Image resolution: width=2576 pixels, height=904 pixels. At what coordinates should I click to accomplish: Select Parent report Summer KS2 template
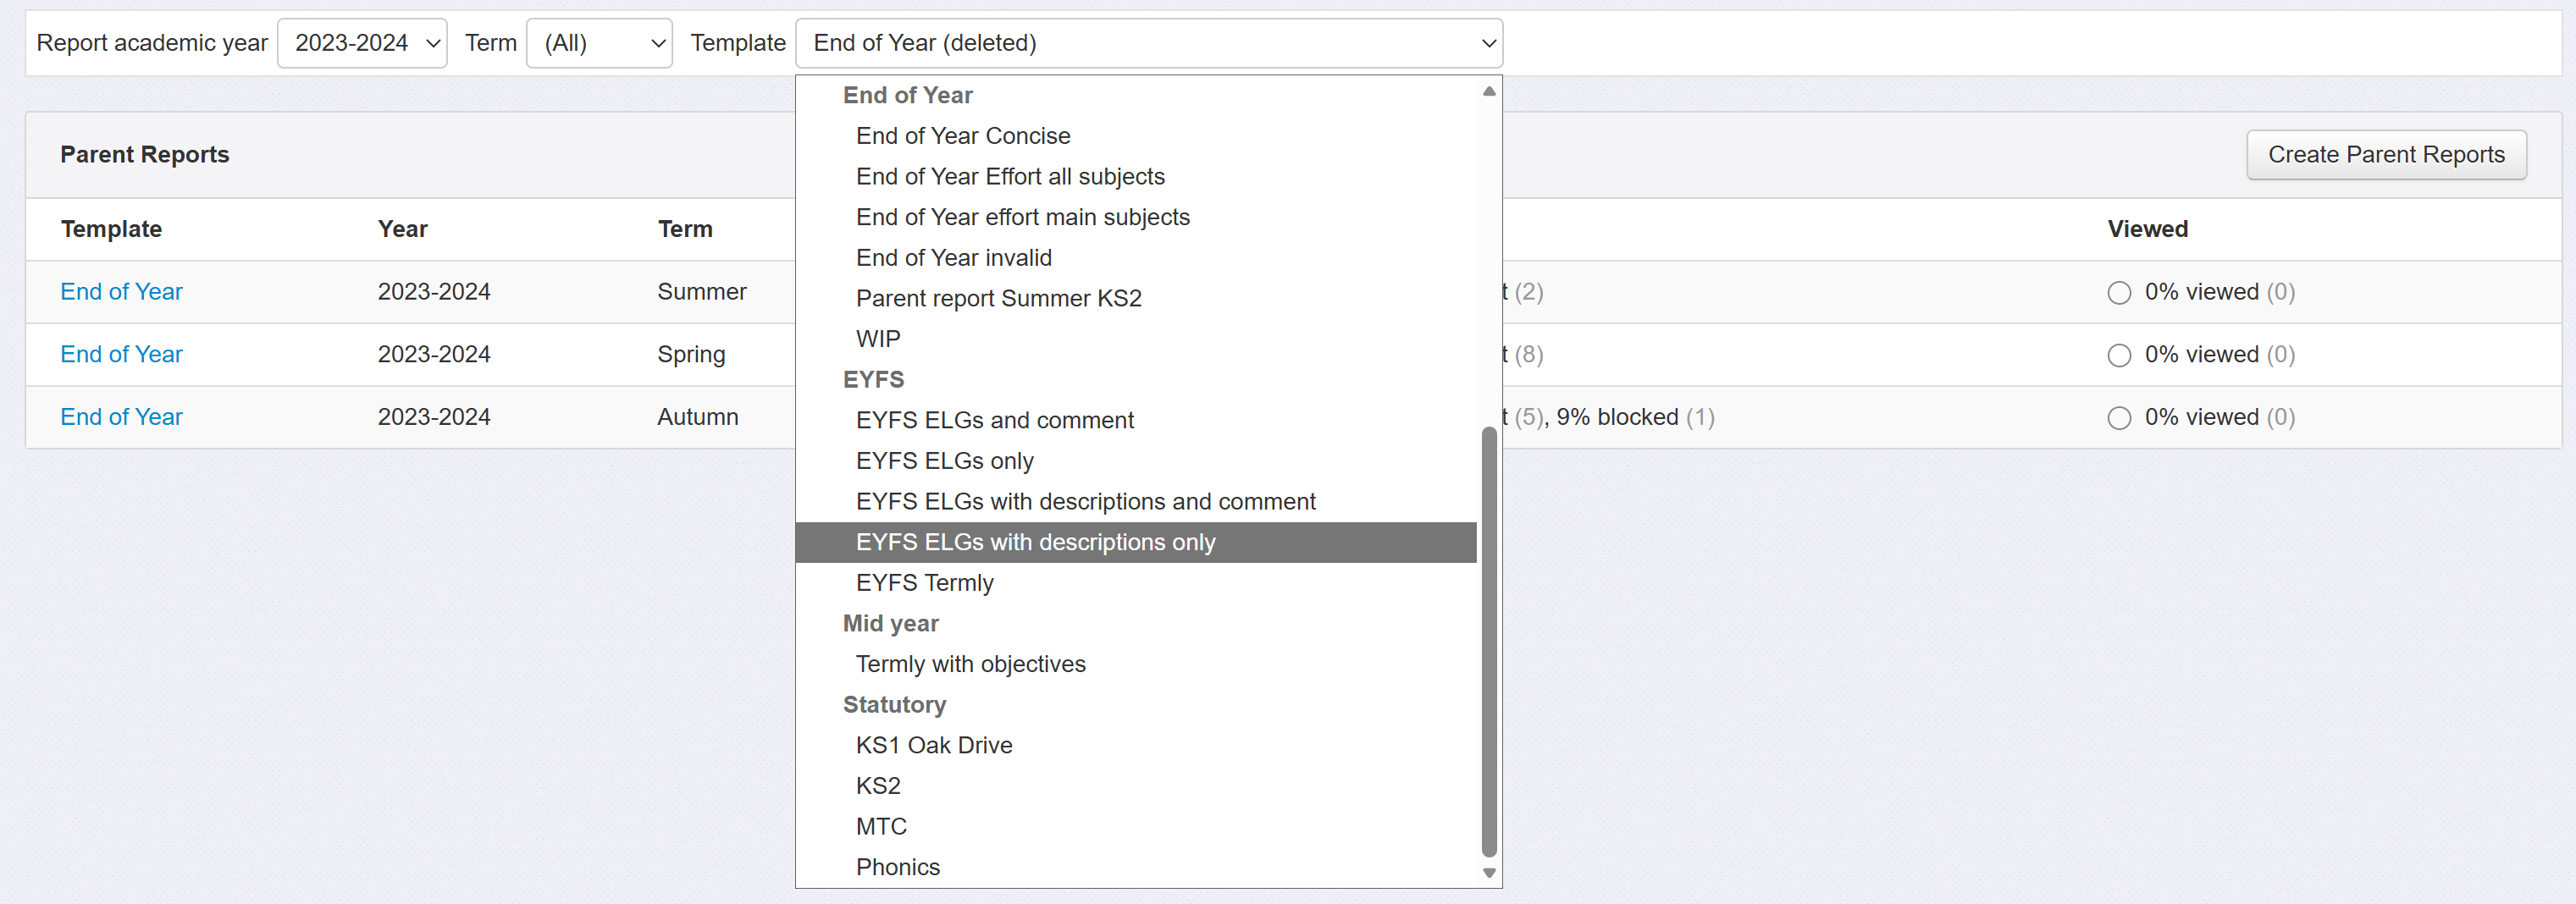tap(998, 298)
